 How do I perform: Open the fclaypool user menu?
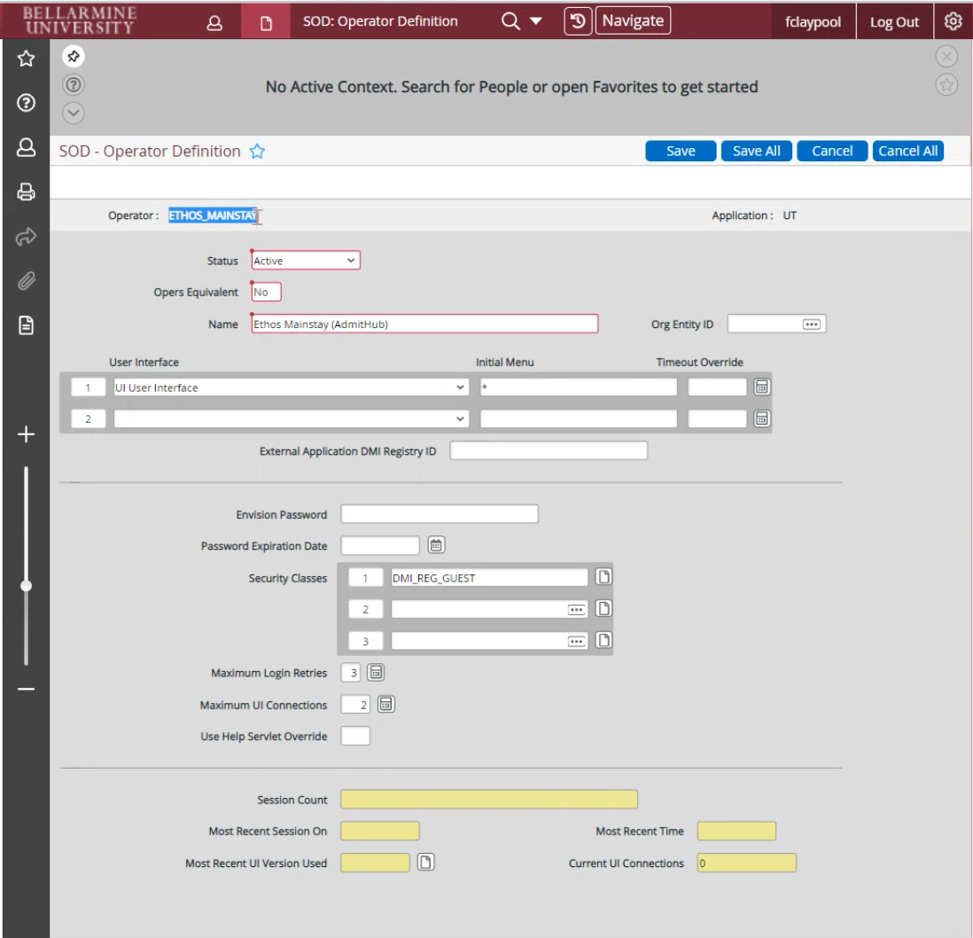click(x=813, y=22)
